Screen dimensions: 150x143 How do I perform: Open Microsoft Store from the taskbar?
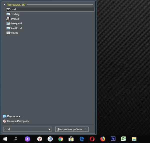71,139
